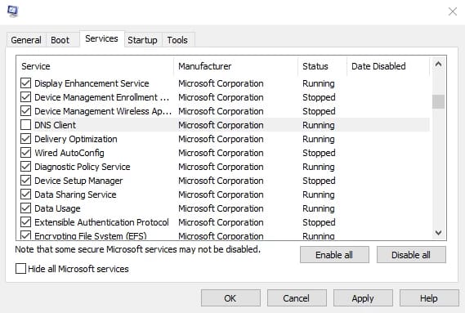465x313 pixels.
Task: Click the scrollbar up arrow
Action: click(438, 65)
